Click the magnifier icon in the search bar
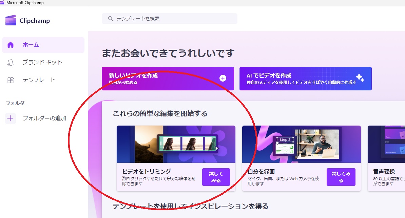Viewport: 405px width, 218px height. point(110,19)
